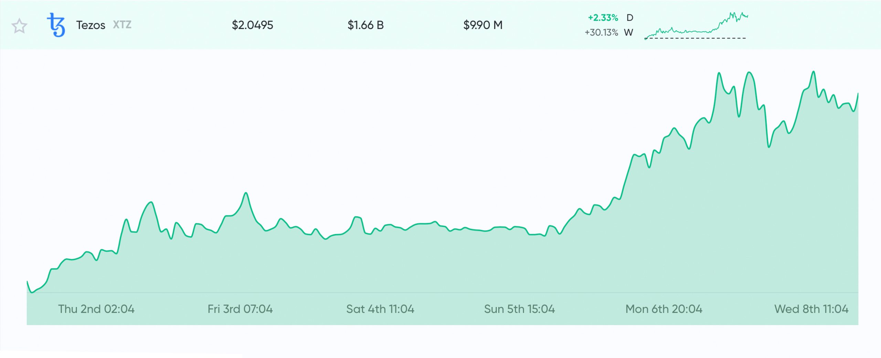Click the Wed 8th 11:04 axis label
The width and height of the screenshot is (881, 358).
(811, 309)
